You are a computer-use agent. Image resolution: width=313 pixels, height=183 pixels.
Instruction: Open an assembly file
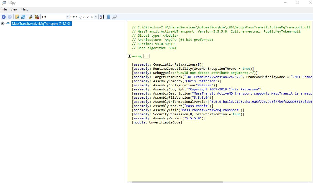(17, 17)
